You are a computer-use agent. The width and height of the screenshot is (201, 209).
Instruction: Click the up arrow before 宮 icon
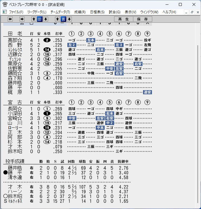click(57, 19)
